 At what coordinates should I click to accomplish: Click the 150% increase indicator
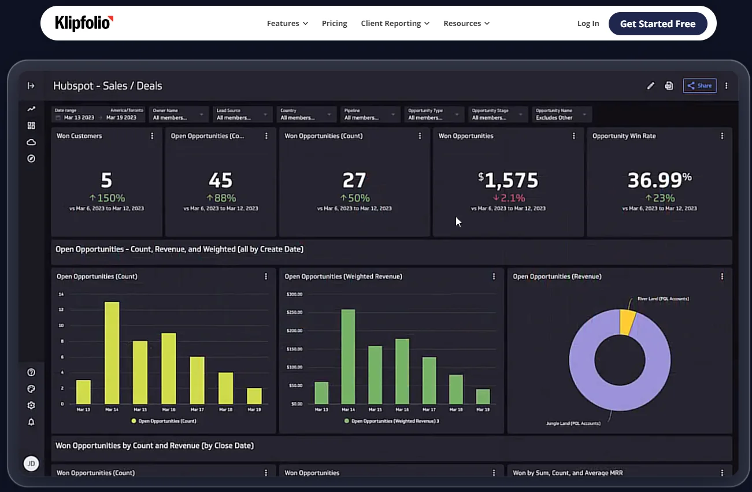pyautogui.click(x=106, y=198)
